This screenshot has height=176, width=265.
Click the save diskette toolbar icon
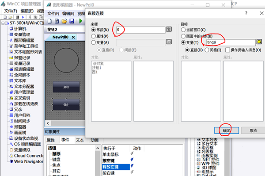(72, 21)
